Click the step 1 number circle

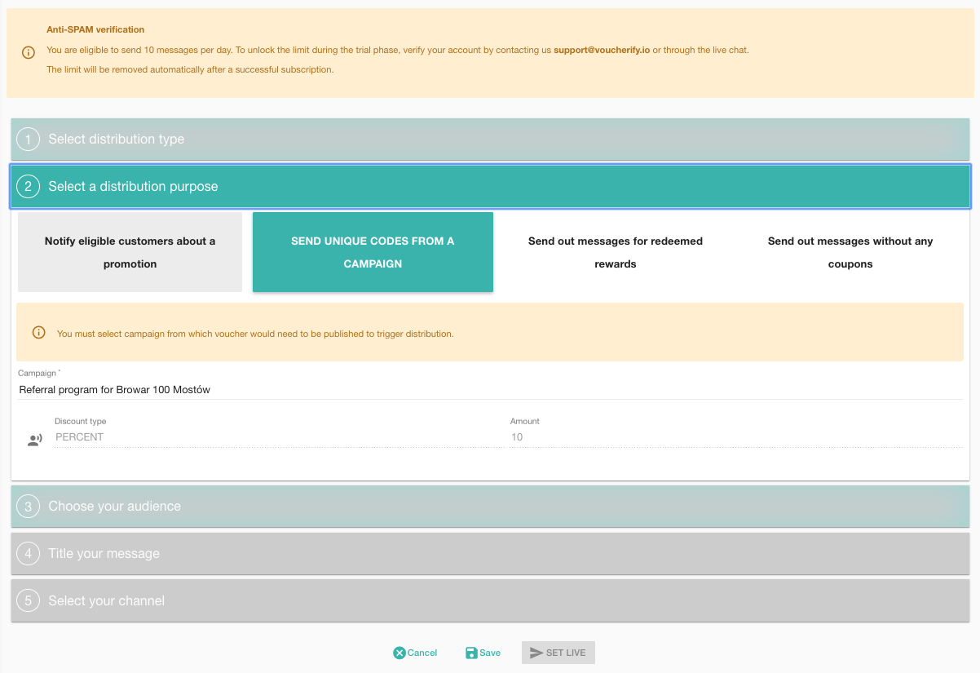click(29, 139)
